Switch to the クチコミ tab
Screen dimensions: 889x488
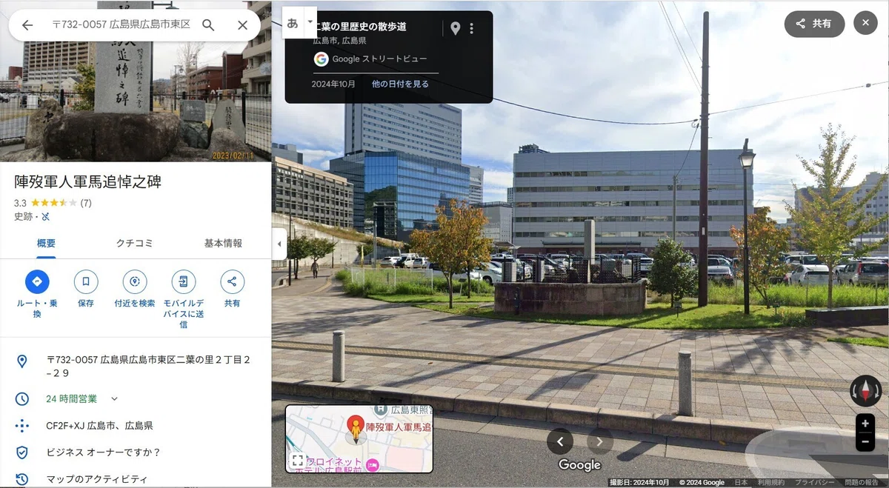pos(136,244)
